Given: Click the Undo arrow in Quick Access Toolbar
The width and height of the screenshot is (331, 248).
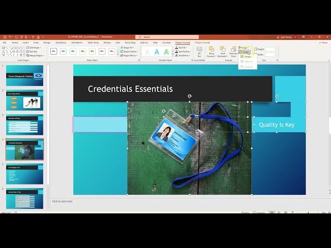Looking at the screenshot, I should tap(10, 37).
